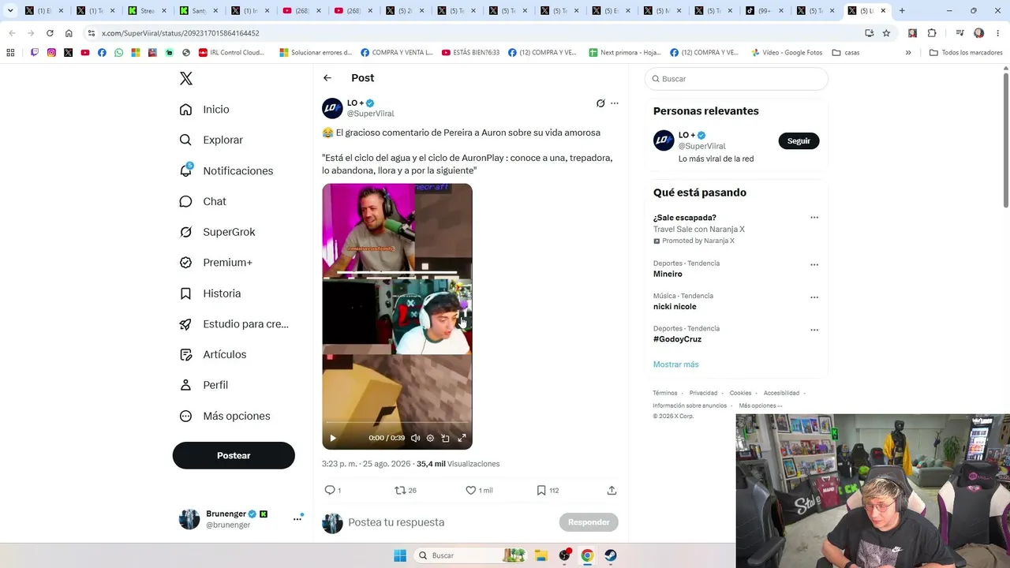The image size is (1010, 568).
Task: Open the Chrome profile avatar
Action: point(979,33)
